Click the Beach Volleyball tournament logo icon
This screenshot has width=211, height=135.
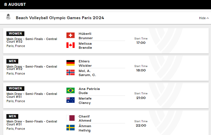8,17
